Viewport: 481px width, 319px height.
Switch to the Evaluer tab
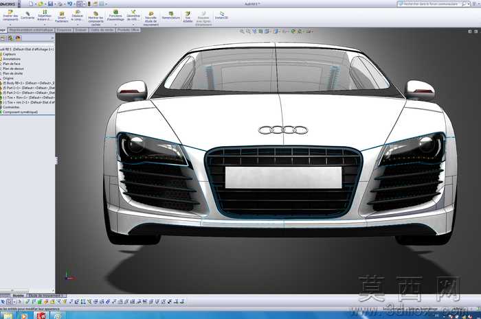(x=81, y=30)
